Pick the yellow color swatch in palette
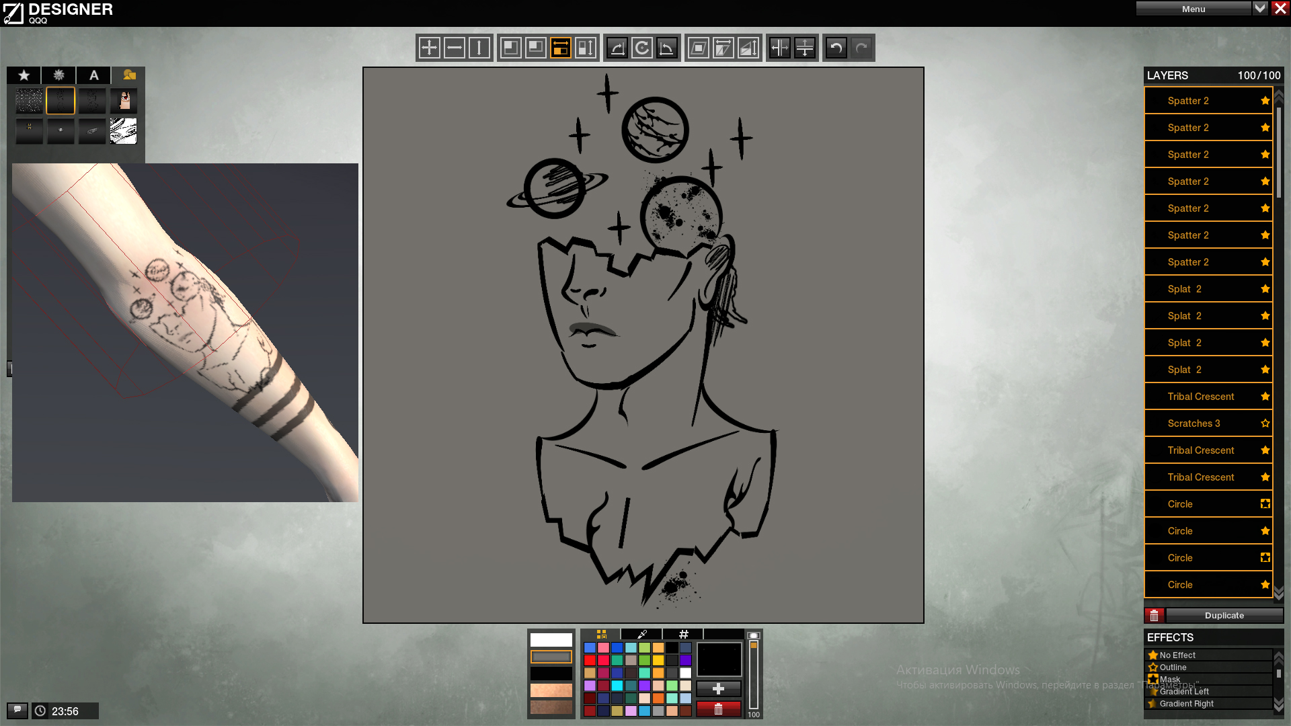The image size is (1291, 726). point(658,660)
